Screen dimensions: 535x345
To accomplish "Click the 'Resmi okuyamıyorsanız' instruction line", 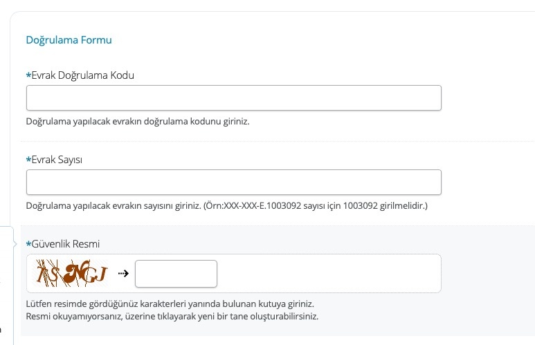I will point(172,316).
